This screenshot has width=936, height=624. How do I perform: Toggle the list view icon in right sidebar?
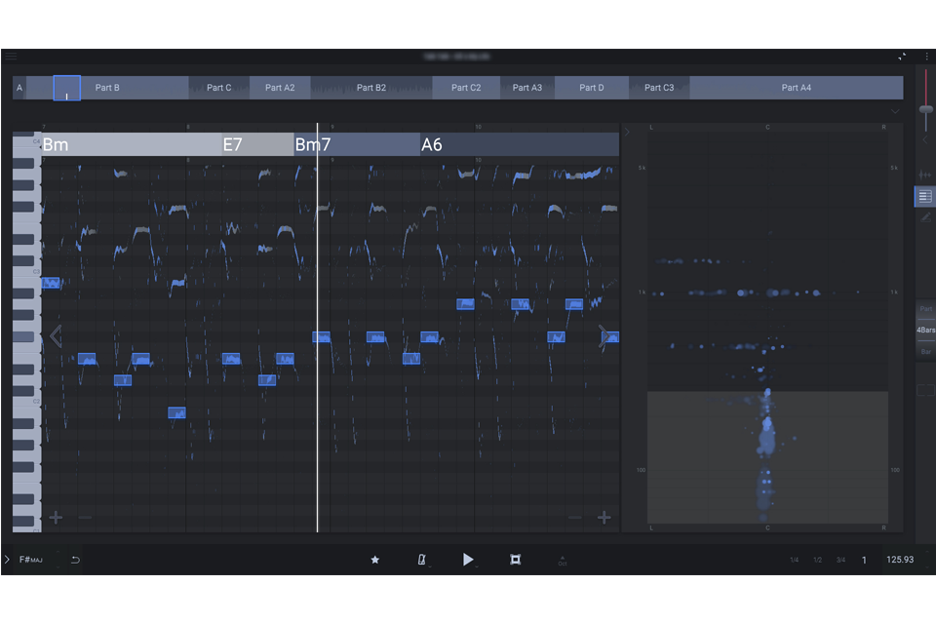(x=924, y=196)
